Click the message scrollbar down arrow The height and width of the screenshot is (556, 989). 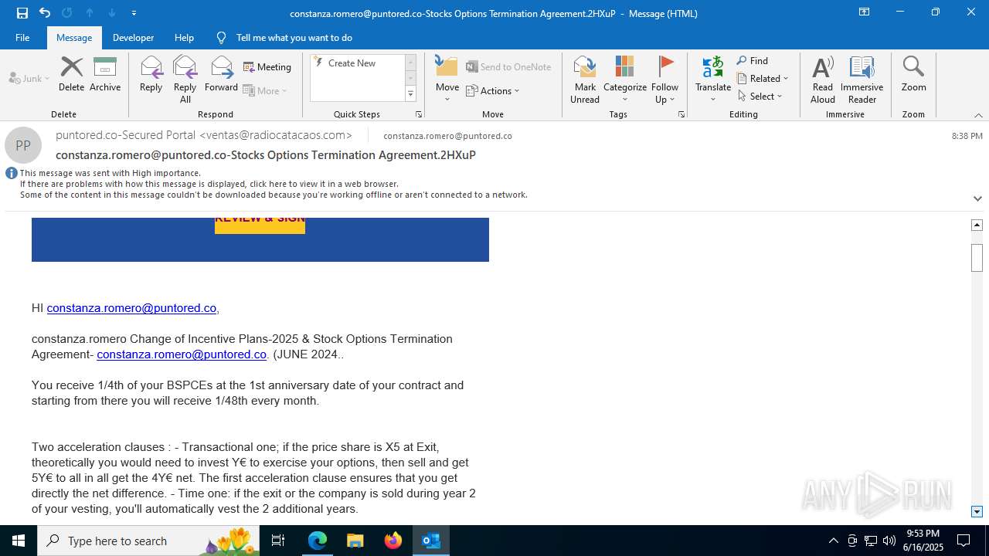(x=977, y=512)
